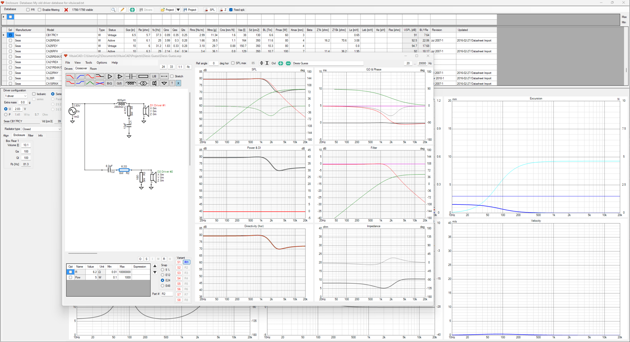Select variant S2 button

(x=179, y=268)
